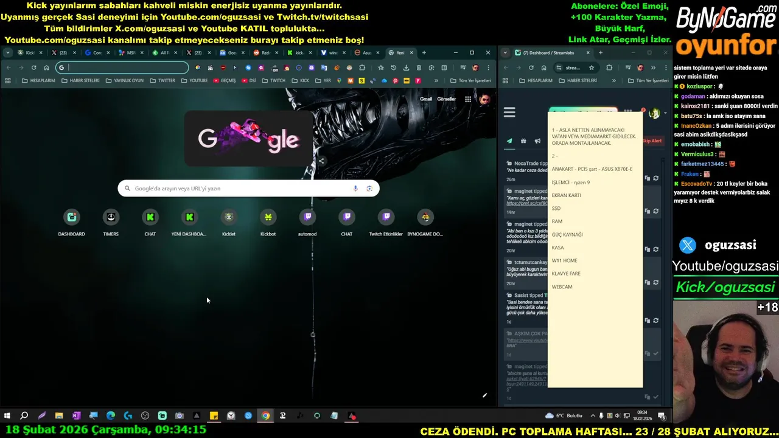Open the HESAPLARIM bookmark folder

(38, 80)
